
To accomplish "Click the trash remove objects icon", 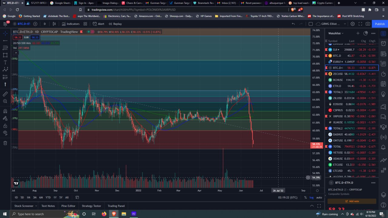I will (x=5, y=143).
